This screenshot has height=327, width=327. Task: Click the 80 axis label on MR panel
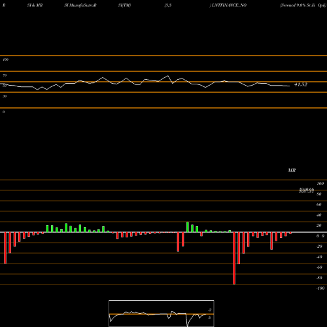point(319,194)
